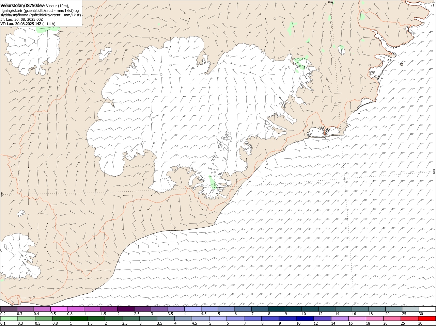Viewport: 436px width, 326px height.
Task: Click the '15W' longitude label at the top
Action: click(330, 2)
